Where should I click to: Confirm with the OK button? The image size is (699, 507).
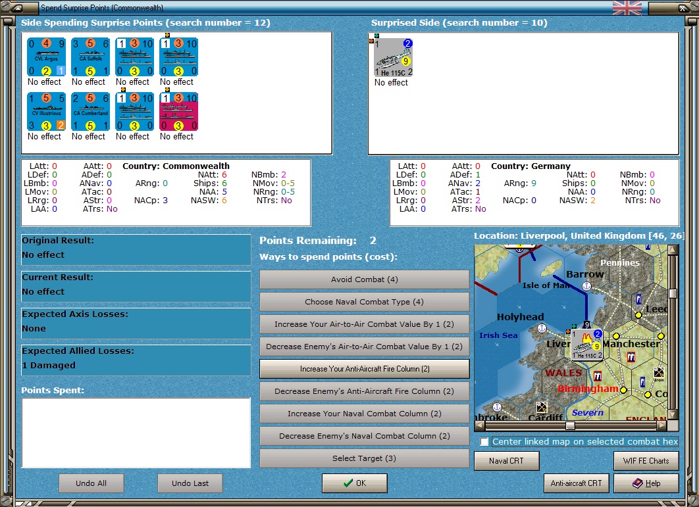click(354, 483)
